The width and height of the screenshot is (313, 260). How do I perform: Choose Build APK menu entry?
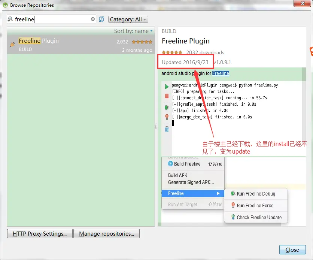point(178,175)
